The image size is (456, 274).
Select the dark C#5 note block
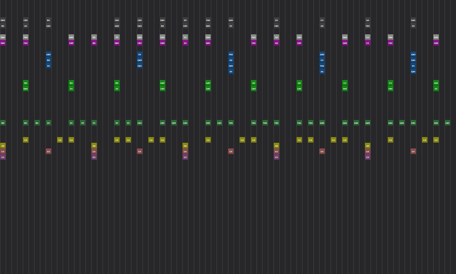click(26, 20)
